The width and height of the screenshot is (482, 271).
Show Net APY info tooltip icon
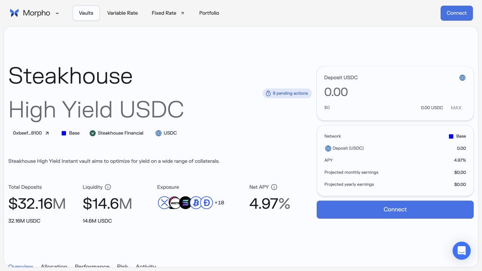274,187
